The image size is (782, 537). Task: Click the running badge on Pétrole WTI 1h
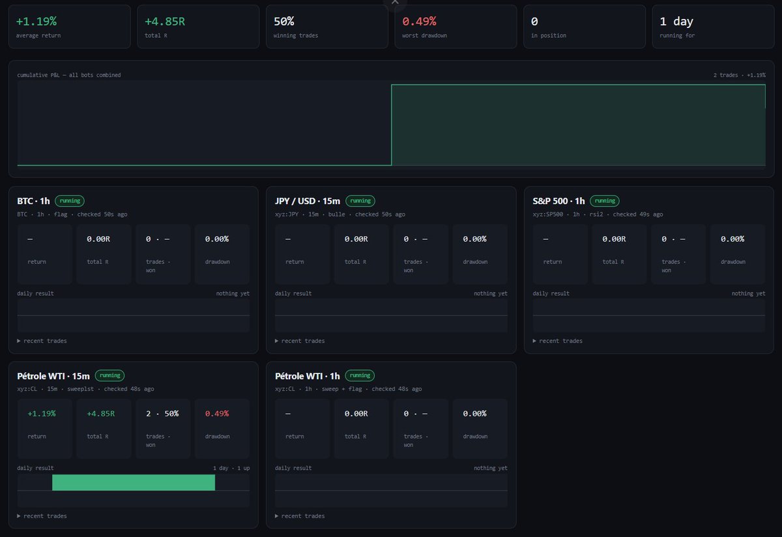[360, 375]
